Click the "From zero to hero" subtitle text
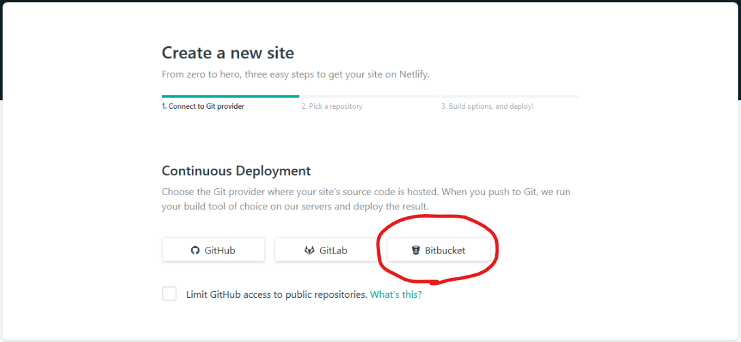Screen dimensions: 741x342 [296, 75]
